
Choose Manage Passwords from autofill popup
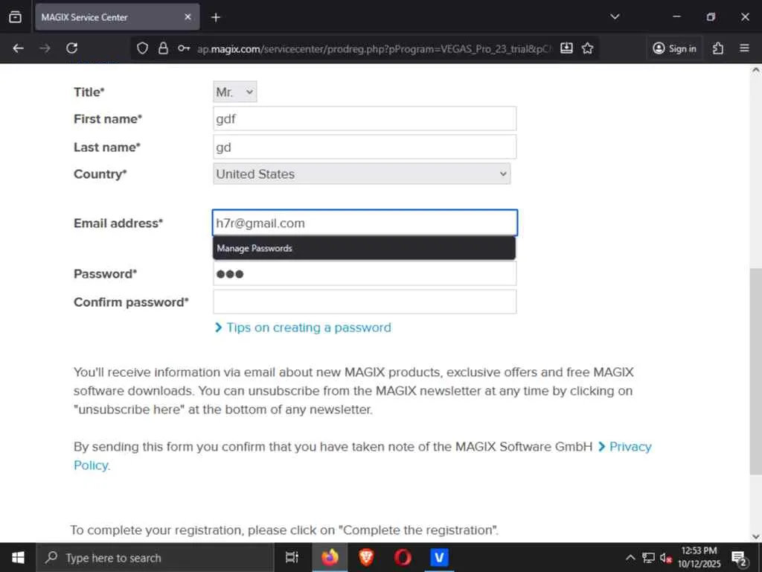click(364, 248)
